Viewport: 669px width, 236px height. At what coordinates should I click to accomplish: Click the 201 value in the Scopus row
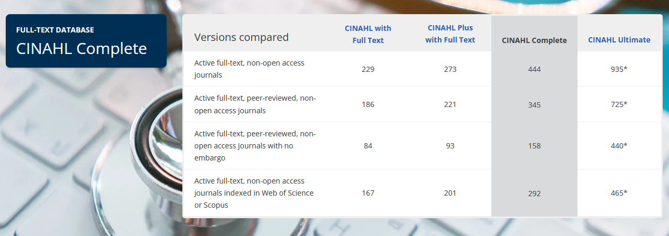tap(450, 193)
